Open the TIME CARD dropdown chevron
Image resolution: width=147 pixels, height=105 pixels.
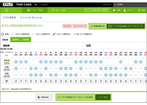point(36,4)
